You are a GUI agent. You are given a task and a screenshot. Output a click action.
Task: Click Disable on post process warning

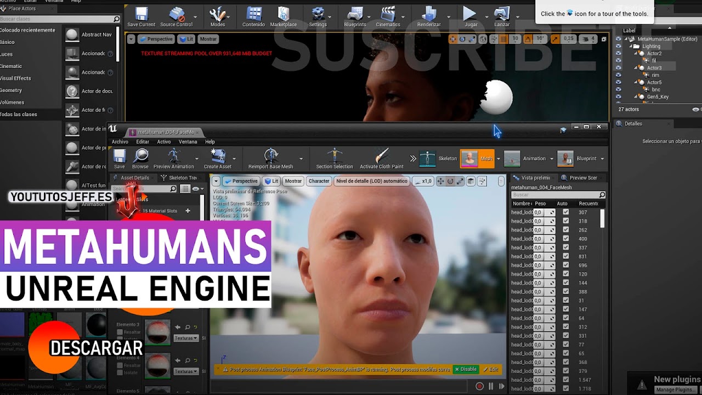click(466, 369)
